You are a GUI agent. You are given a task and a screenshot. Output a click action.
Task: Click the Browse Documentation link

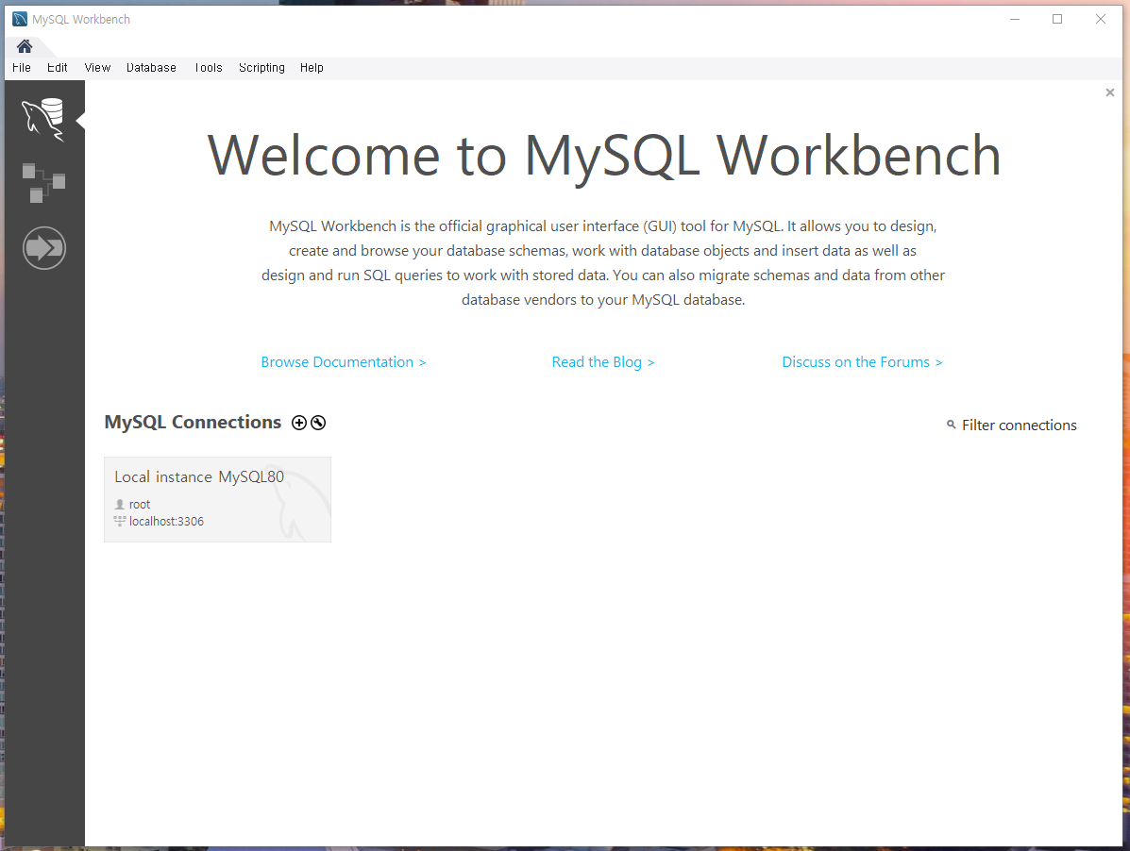343,362
